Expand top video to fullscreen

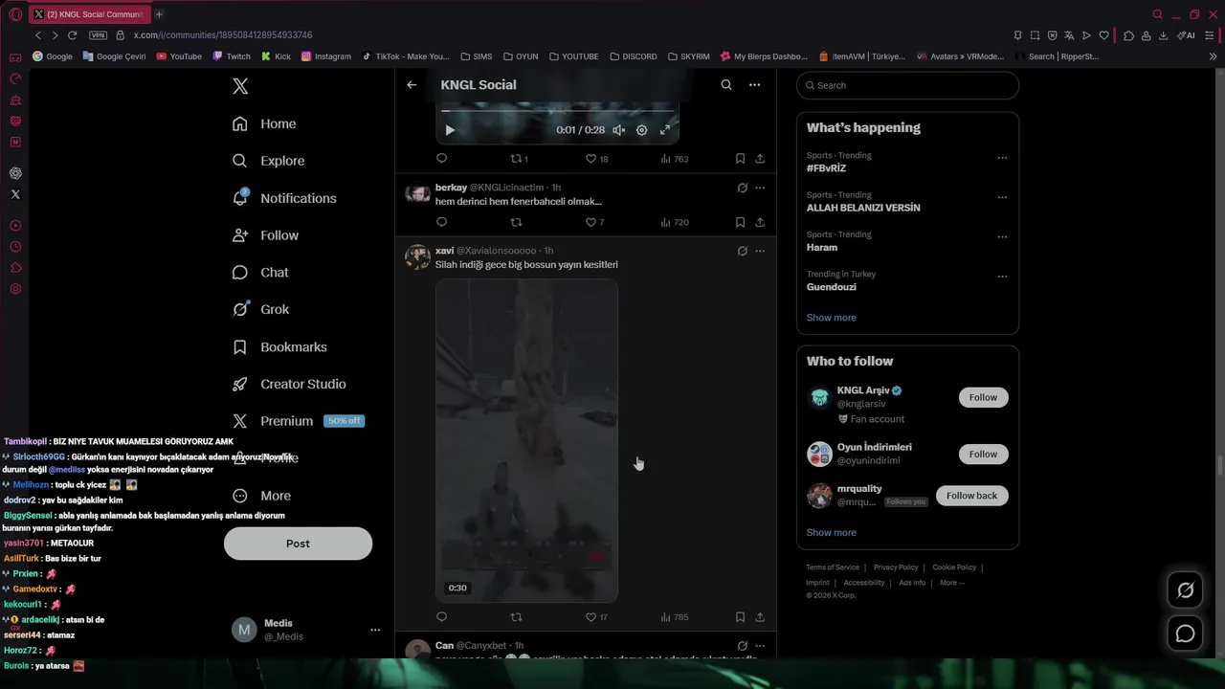click(x=665, y=130)
